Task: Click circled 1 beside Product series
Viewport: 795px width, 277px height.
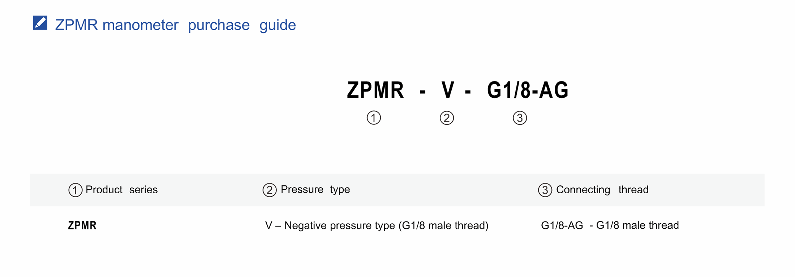Action: click(x=75, y=190)
